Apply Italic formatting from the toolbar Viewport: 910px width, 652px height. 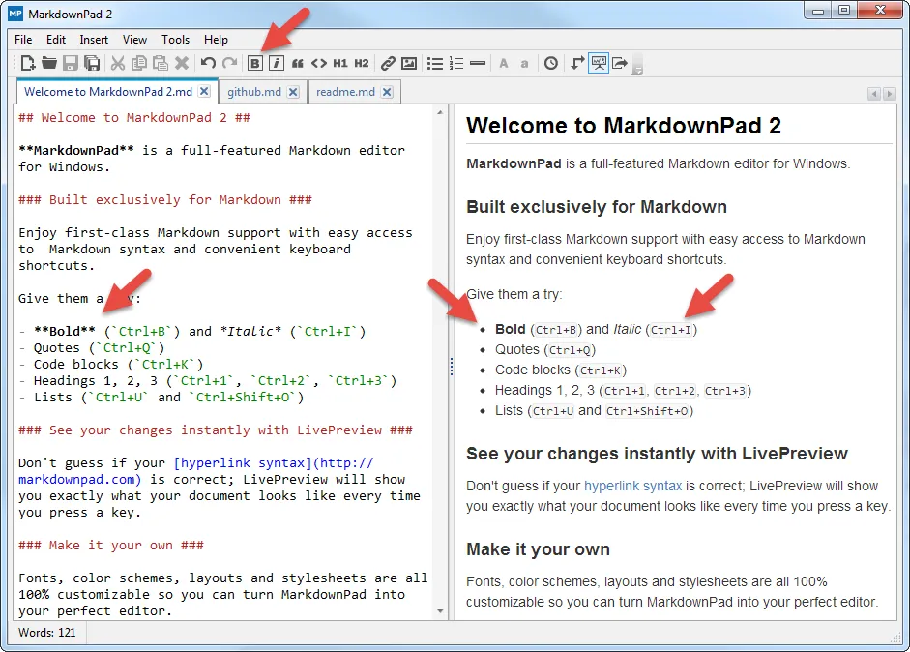click(277, 63)
